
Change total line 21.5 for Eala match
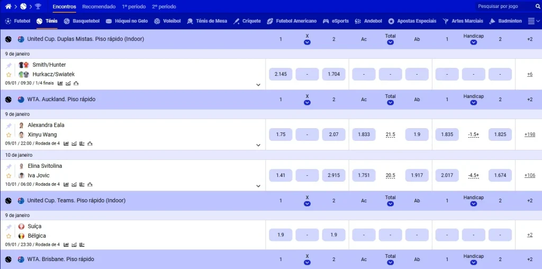(390, 134)
